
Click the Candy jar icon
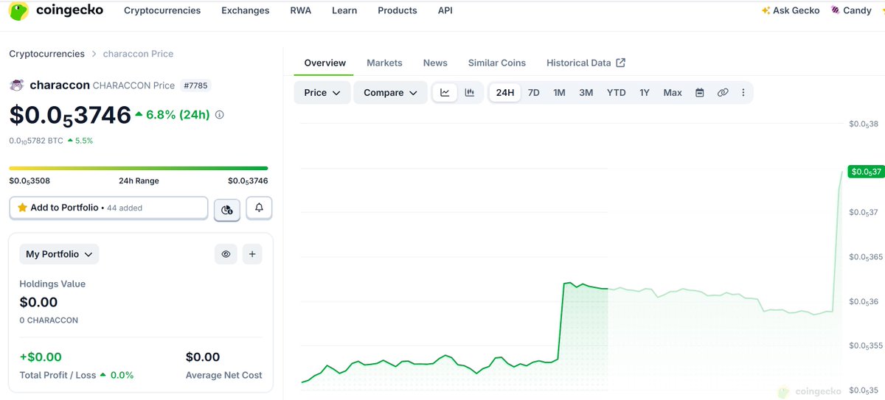[836, 10]
